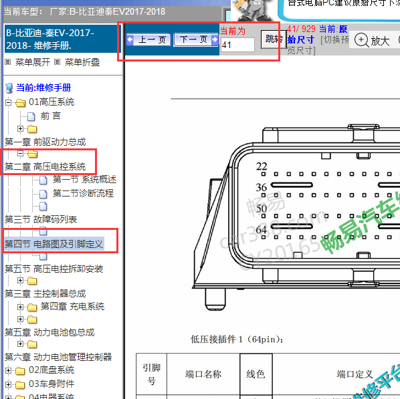Click the 端口定义 table header
The image size is (400, 399).
(355, 374)
